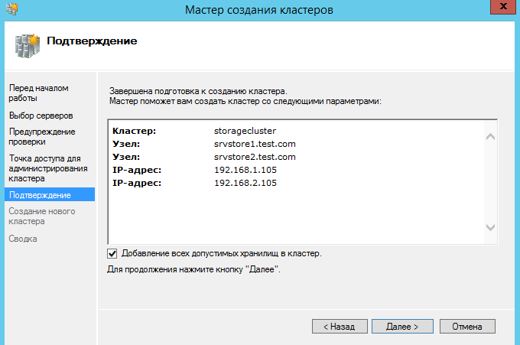The width and height of the screenshot is (520, 345).
Task: Click the summary box vertical scrollbar track
Action: (x=491, y=182)
